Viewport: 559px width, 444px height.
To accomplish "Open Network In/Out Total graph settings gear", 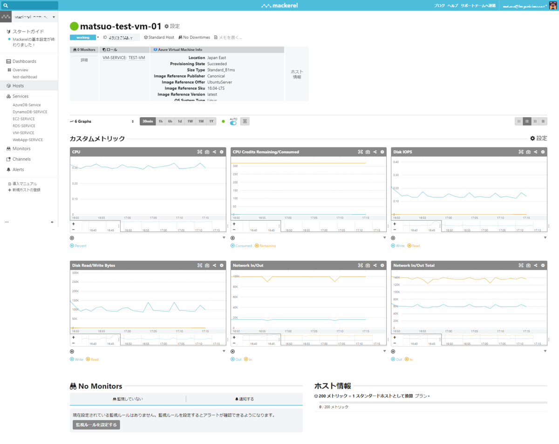I will click(x=543, y=265).
